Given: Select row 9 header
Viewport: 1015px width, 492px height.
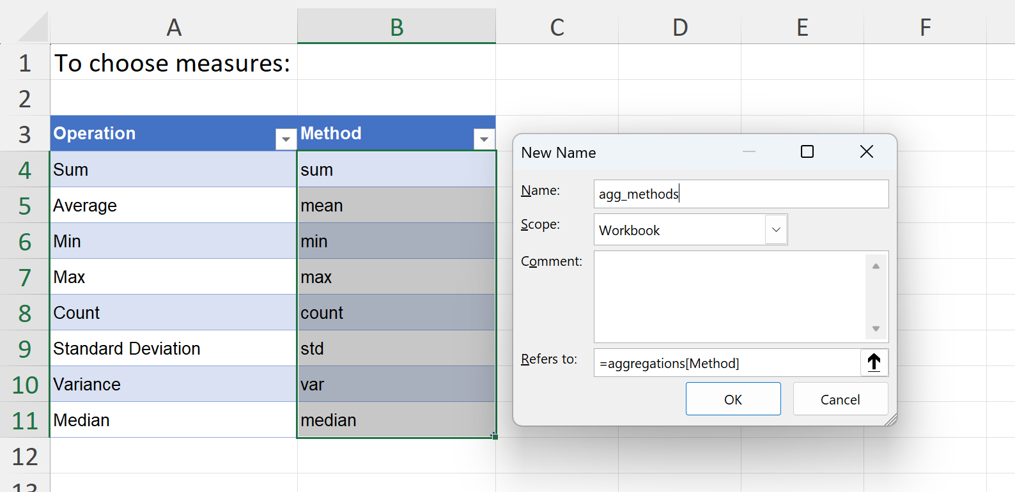Looking at the screenshot, I should pos(24,349).
